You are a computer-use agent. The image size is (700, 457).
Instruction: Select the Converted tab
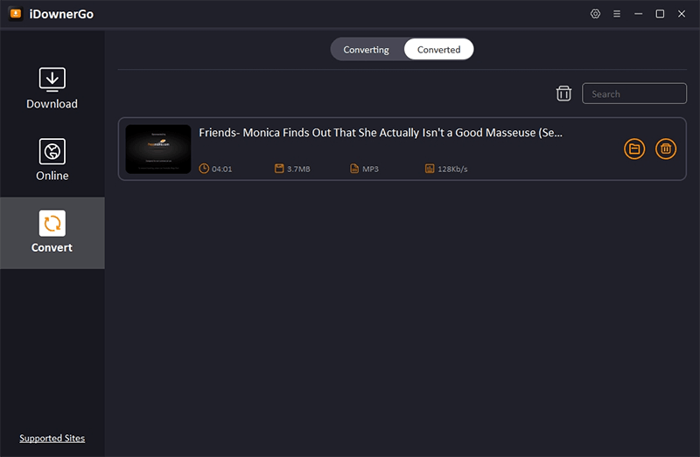click(x=438, y=50)
